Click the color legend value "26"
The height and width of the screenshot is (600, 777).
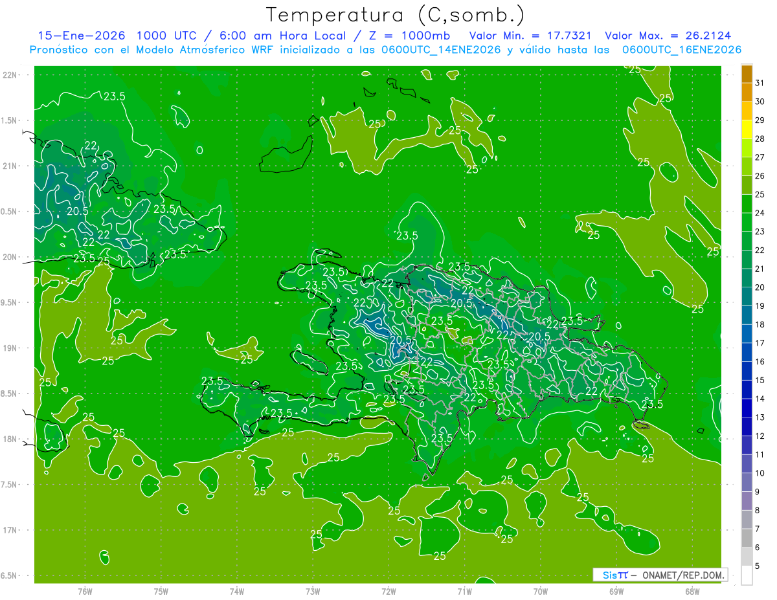point(760,176)
